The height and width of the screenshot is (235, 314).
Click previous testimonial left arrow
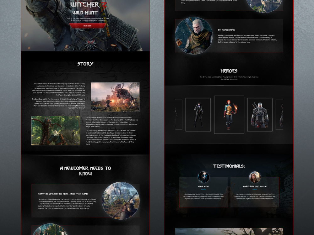[x=176, y=192]
